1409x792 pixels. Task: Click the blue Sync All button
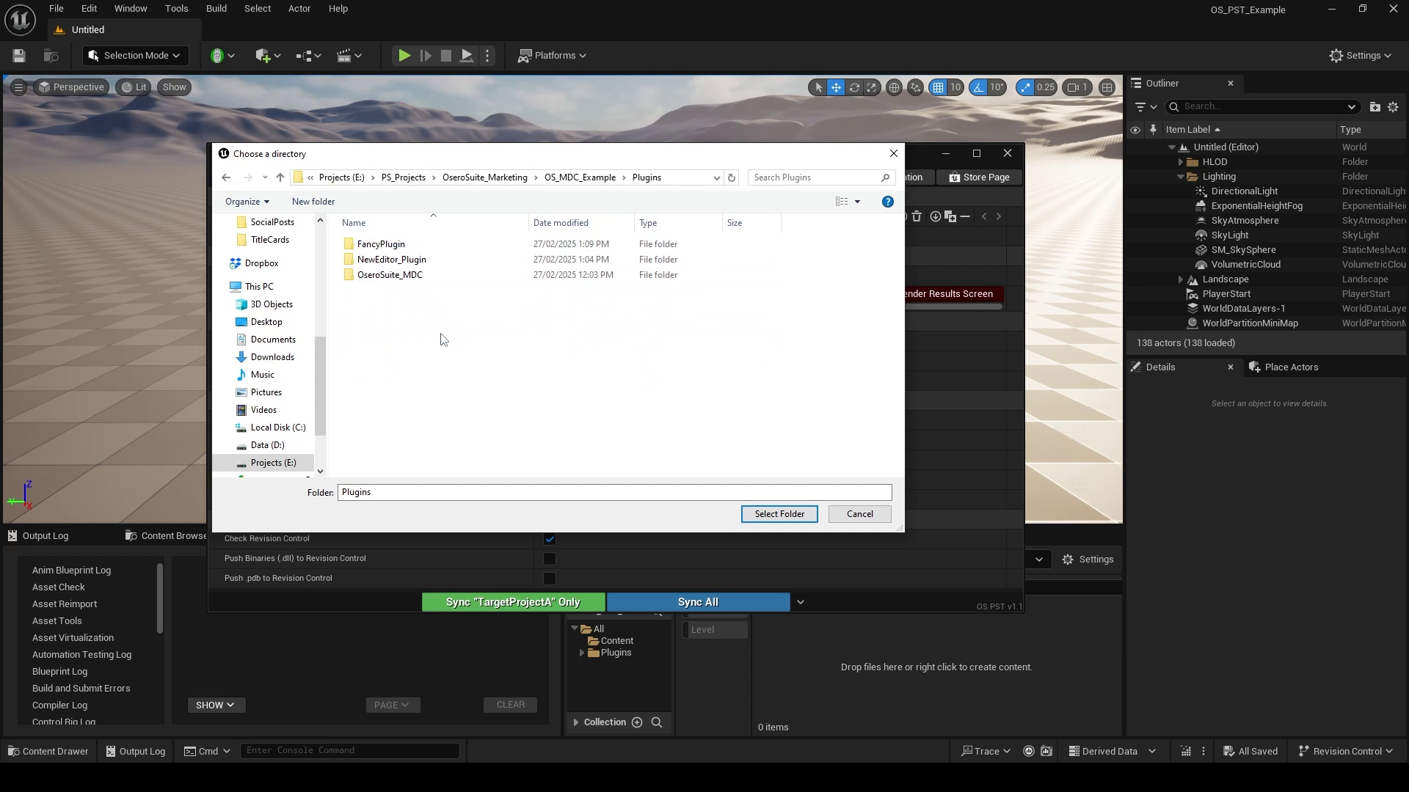(x=698, y=602)
